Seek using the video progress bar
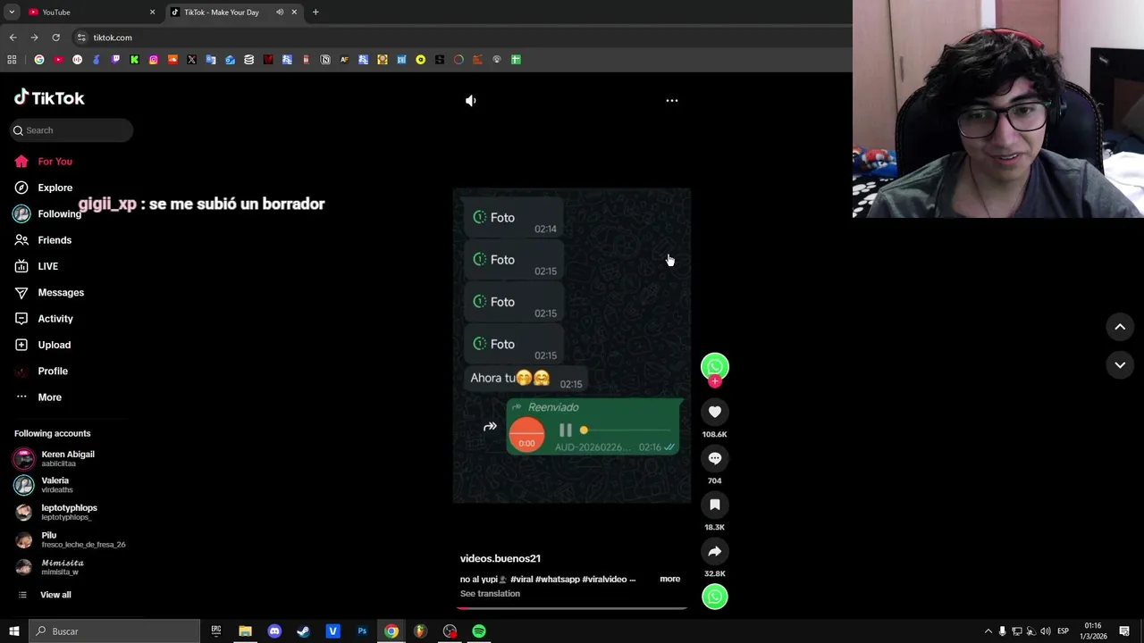The image size is (1144, 643). 572,608
